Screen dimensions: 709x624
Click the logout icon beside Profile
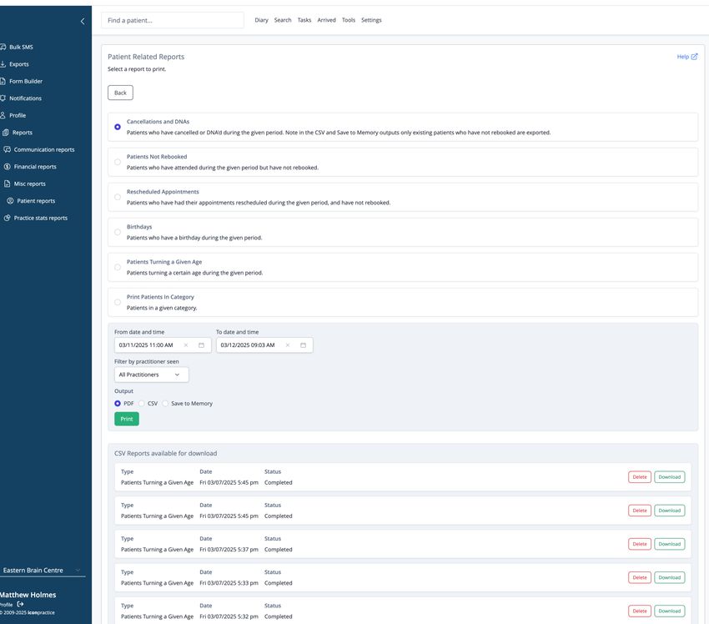(x=20, y=604)
